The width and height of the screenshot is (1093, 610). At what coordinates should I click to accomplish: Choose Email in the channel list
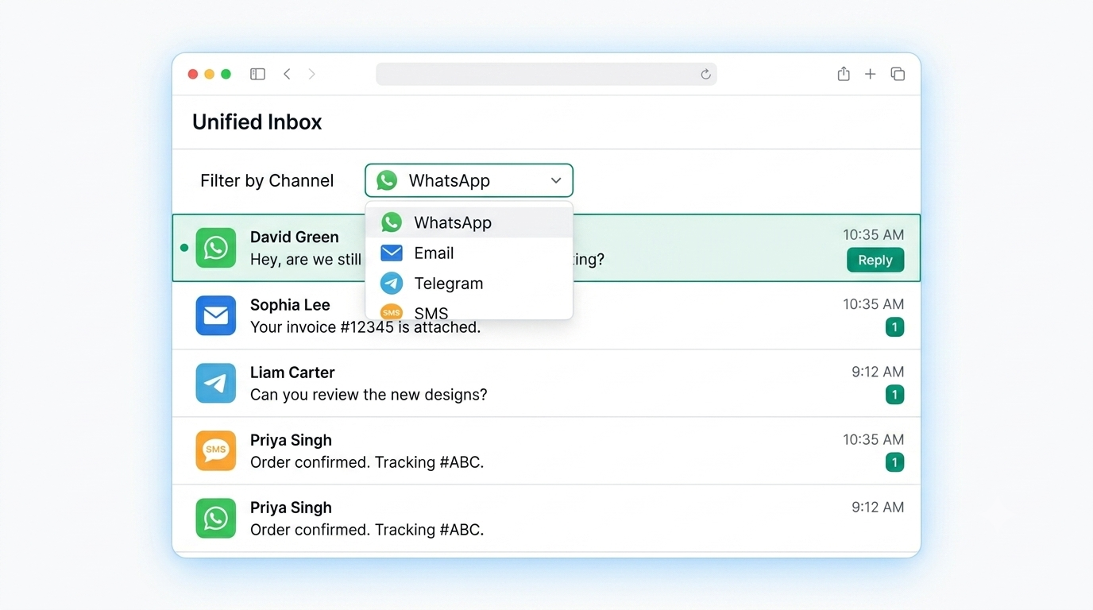click(x=469, y=253)
